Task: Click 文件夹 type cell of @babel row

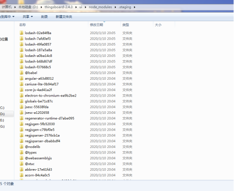Action: point(127,73)
